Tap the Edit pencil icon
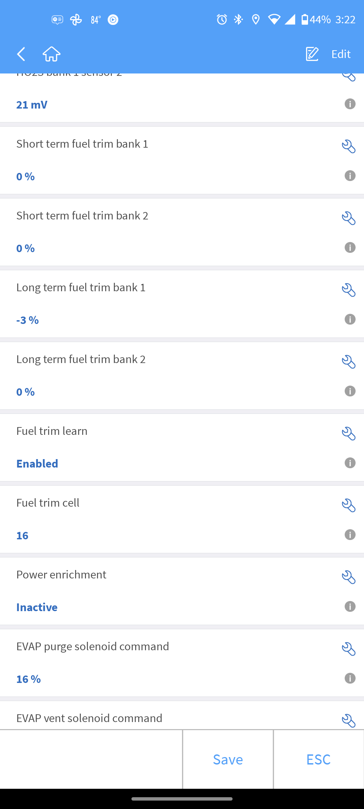364x809 pixels. (312, 54)
